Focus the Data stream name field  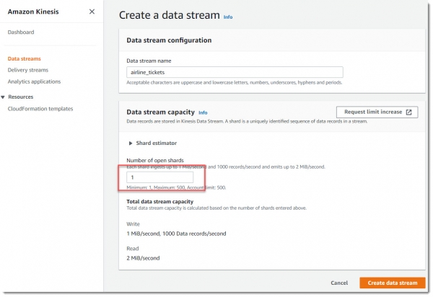(x=234, y=73)
